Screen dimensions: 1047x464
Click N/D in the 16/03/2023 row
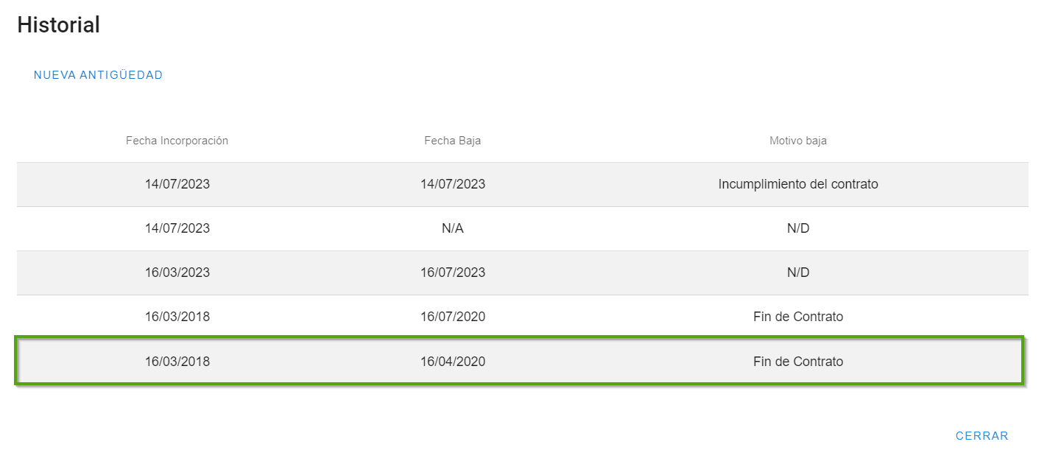(797, 273)
